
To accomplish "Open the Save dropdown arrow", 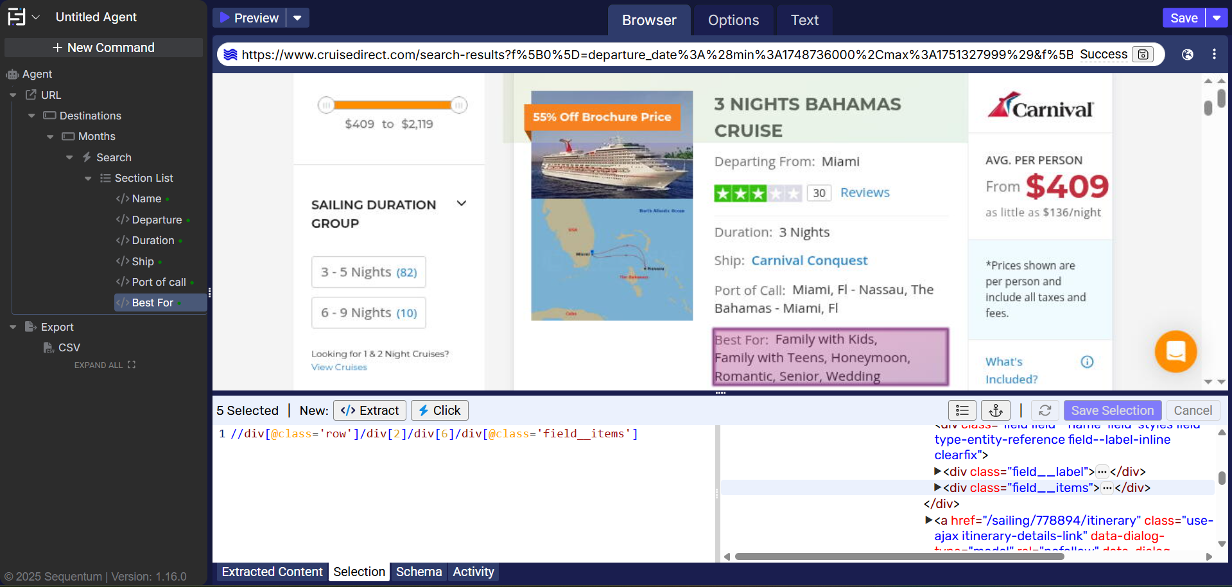I will point(1217,18).
